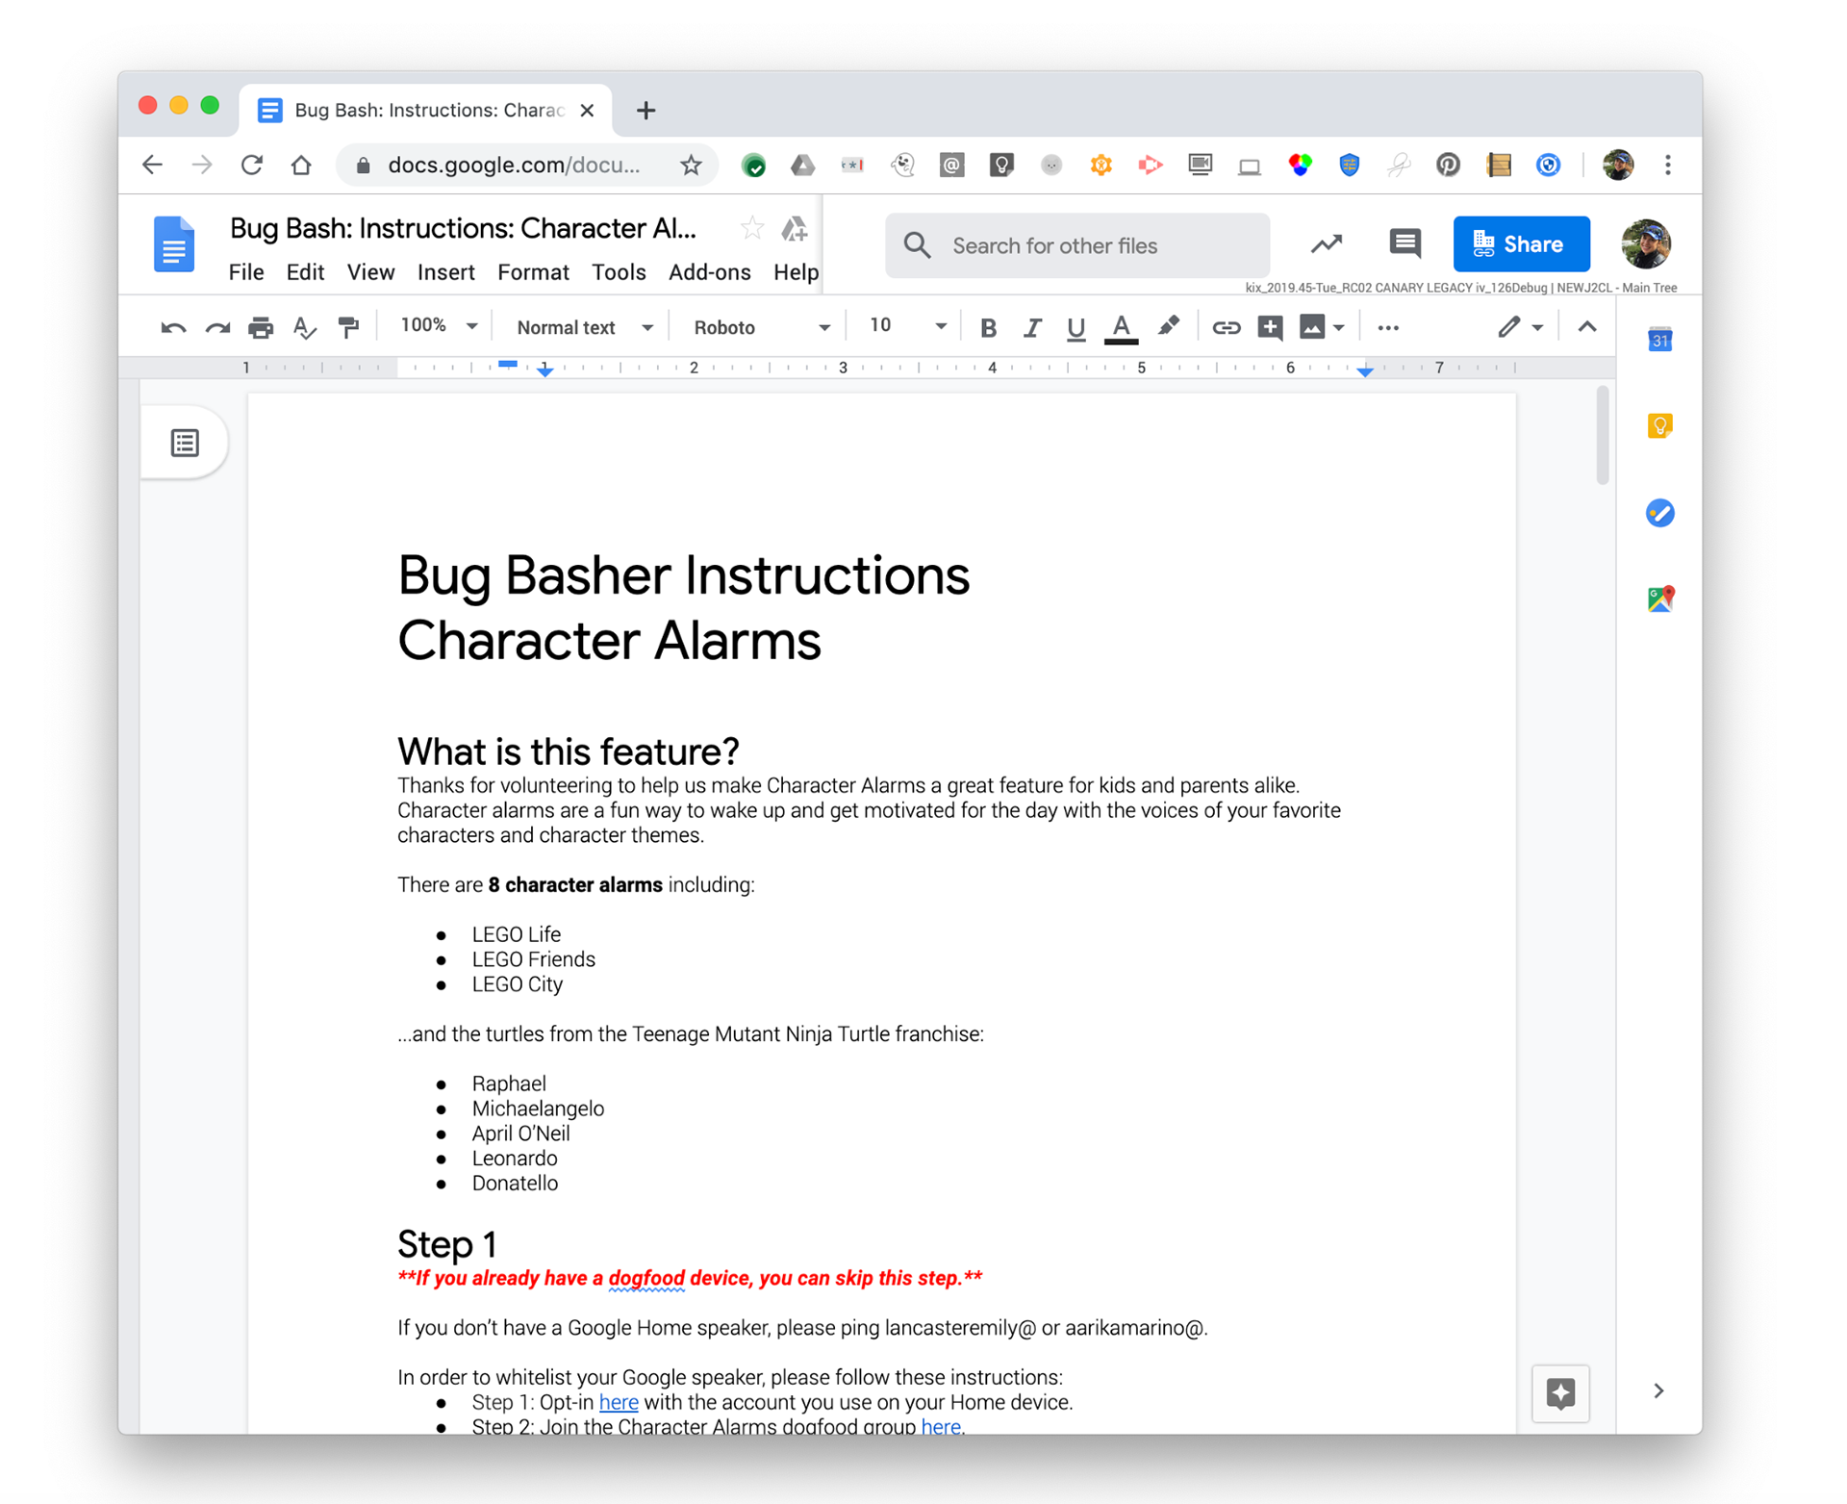Screen dimensions: 1847x1504
Task: Open the Roboto font dropdown
Action: 761,328
